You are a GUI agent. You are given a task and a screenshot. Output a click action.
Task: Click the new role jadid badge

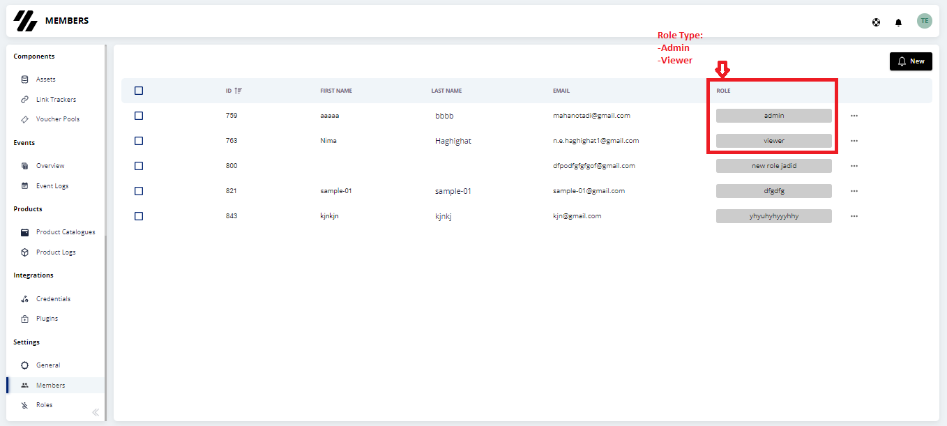[x=774, y=166]
